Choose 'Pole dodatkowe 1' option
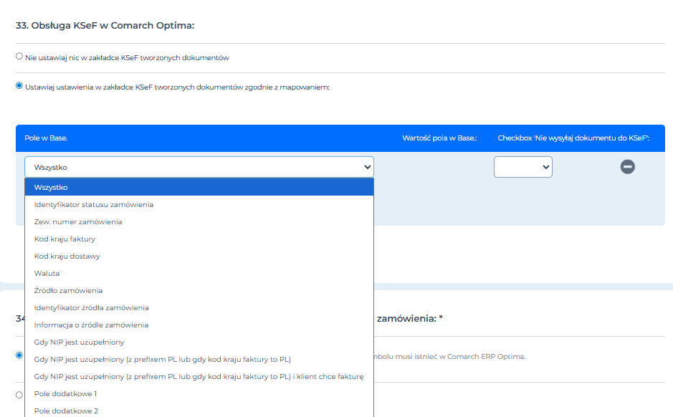The height and width of the screenshot is (417, 673). pyautogui.click(x=199, y=393)
